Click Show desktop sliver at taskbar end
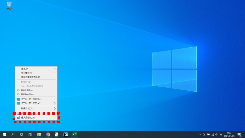The image size is (245, 138). coord(244,134)
